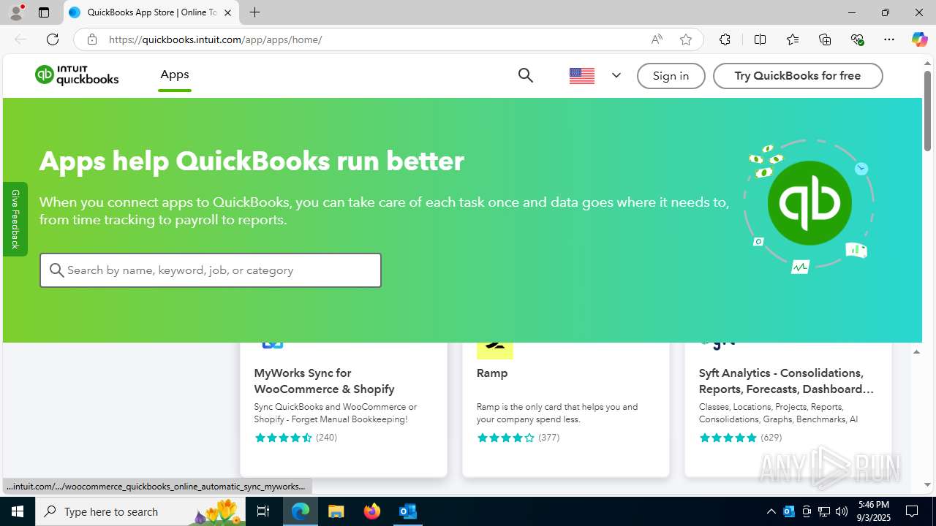The height and width of the screenshot is (526, 936).
Task: Click the Sign in button
Action: (671, 76)
